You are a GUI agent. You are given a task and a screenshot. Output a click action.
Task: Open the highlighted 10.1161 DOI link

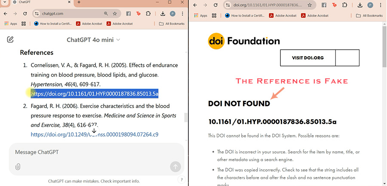[95, 93]
